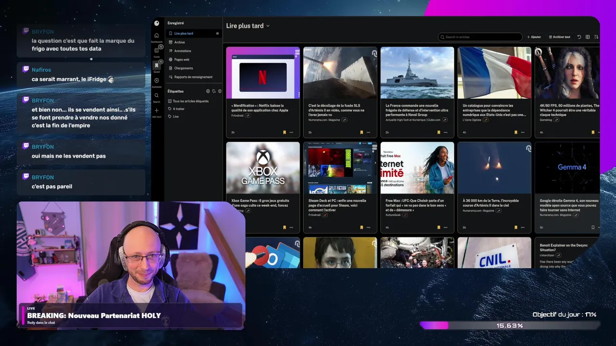Image resolution: width=616 pixels, height=346 pixels.
Task: Open the French flag article thumbnail
Action: pos(494,73)
